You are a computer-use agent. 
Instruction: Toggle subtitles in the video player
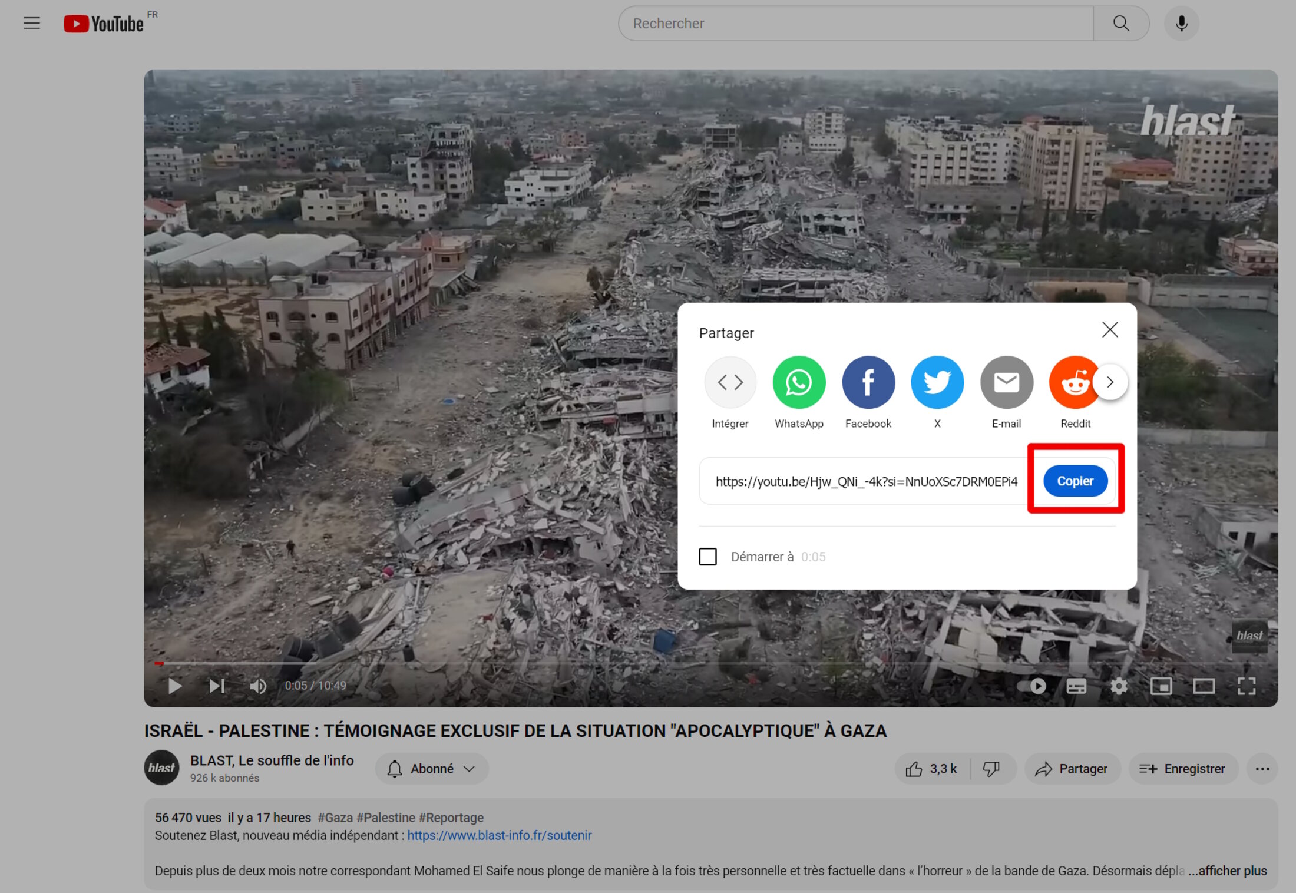coord(1076,686)
